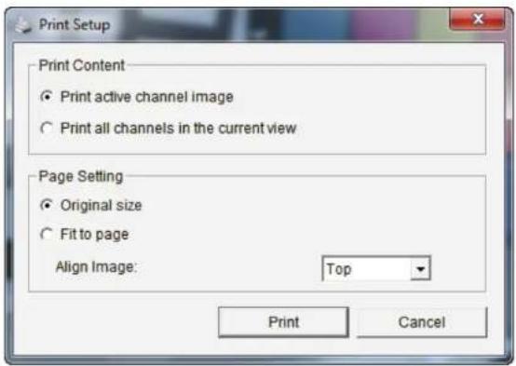Open the Align Image dropdown arrow

tap(420, 269)
